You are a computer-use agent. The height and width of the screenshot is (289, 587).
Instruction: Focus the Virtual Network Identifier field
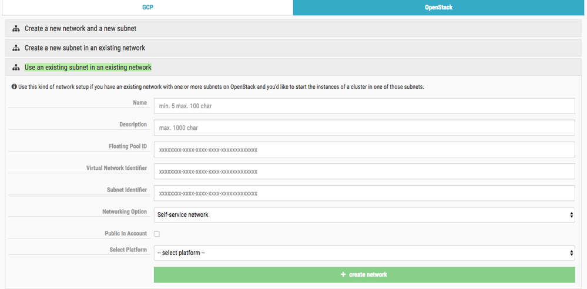click(364, 172)
